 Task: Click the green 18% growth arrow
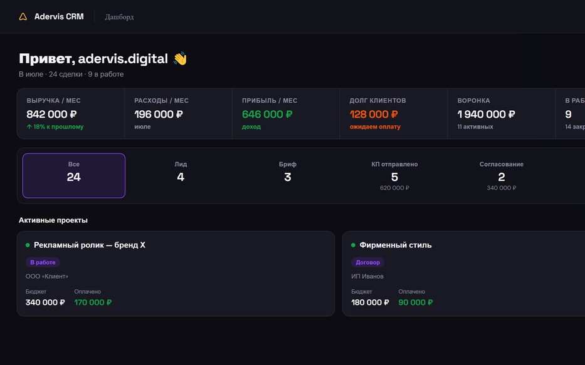click(x=29, y=126)
